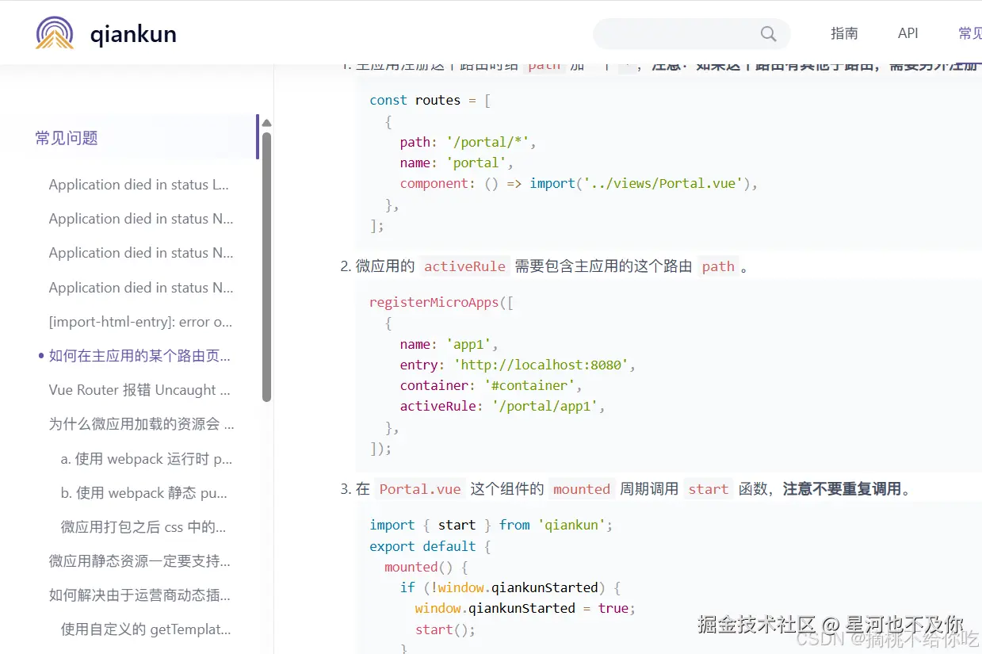Click the "component: () => import" code line
The height and width of the screenshot is (654, 982).
pos(579,183)
